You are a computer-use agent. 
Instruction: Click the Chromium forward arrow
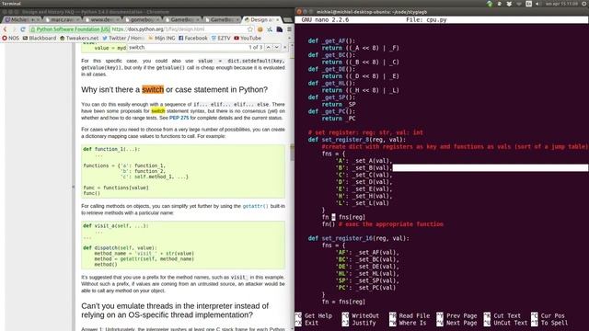(14, 29)
